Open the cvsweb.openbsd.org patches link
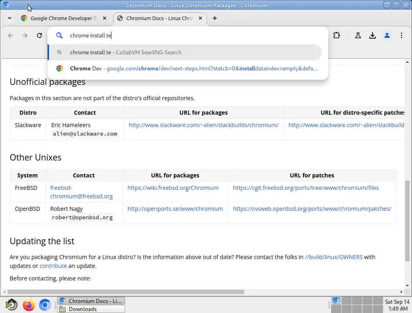 click(x=312, y=209)
